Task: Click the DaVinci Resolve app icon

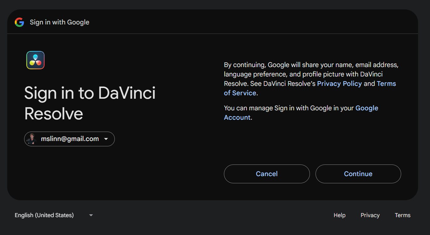Action: [x=35, y=60]
